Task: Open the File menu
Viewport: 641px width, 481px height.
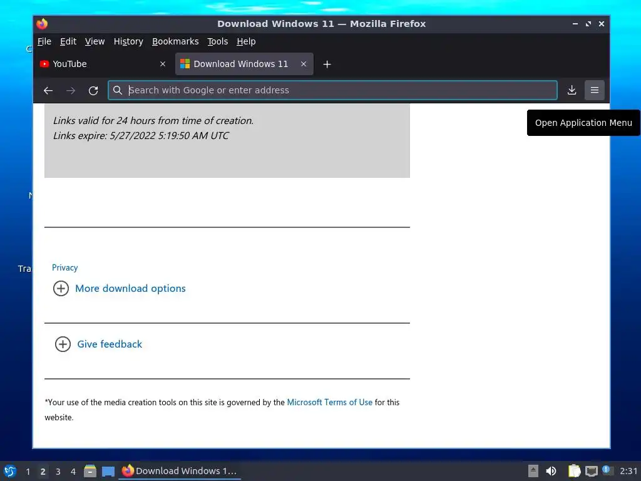Action: [x=44, y=41]
